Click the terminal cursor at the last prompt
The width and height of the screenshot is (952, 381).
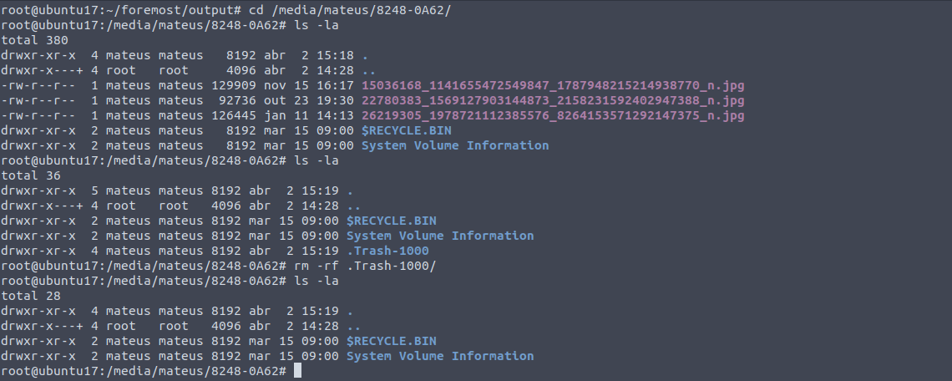tap(297, 371)
